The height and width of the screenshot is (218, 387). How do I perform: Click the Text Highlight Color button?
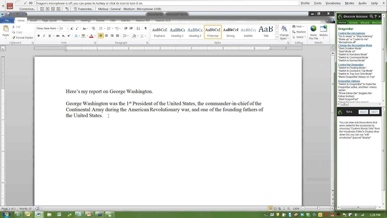[x=83, y=36]
